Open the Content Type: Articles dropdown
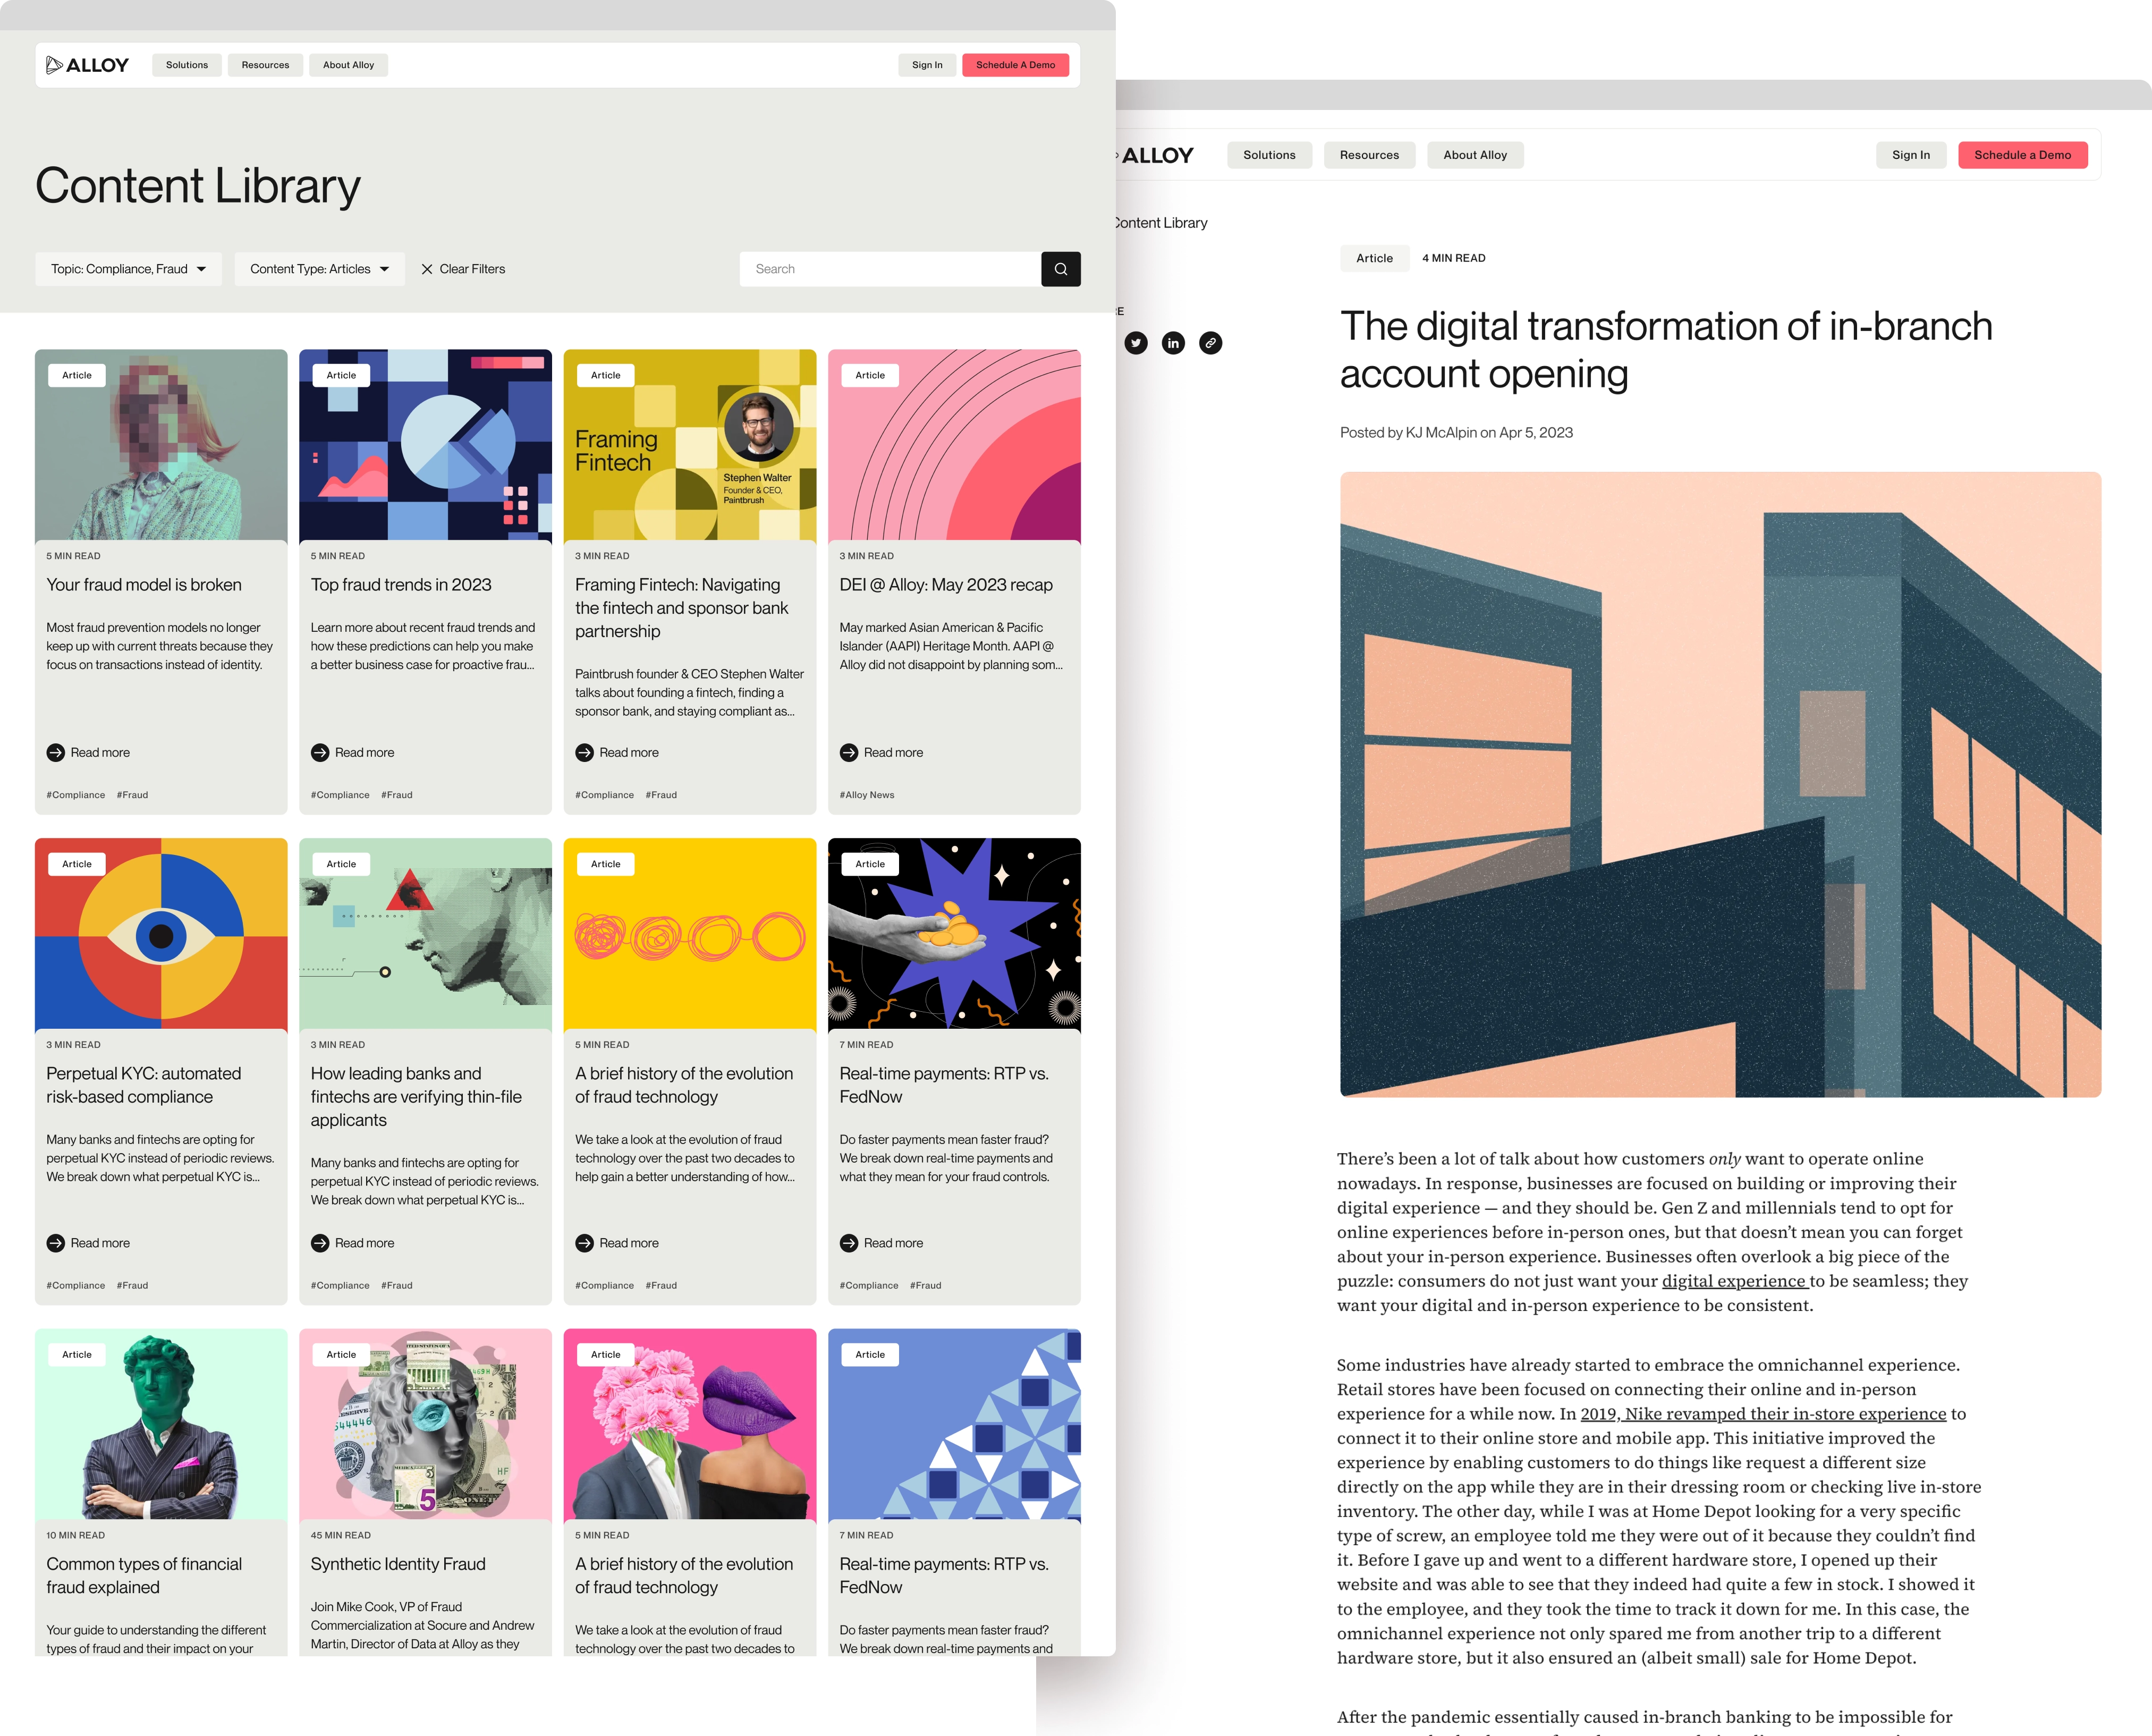The width and height of the screenshot is (2152, 1736). pyautogui.click(x=319, y=269)
